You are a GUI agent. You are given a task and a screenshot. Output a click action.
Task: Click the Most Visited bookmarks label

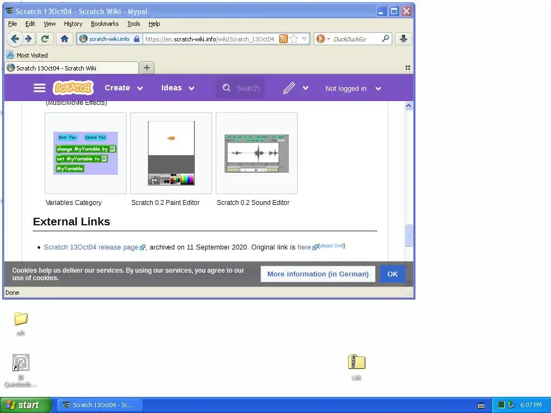tap(32, 55)
